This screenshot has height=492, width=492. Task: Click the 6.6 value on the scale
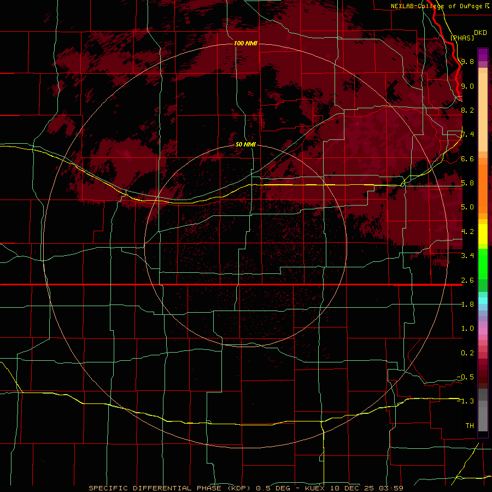pyautogui.click(x=467, y=159)
